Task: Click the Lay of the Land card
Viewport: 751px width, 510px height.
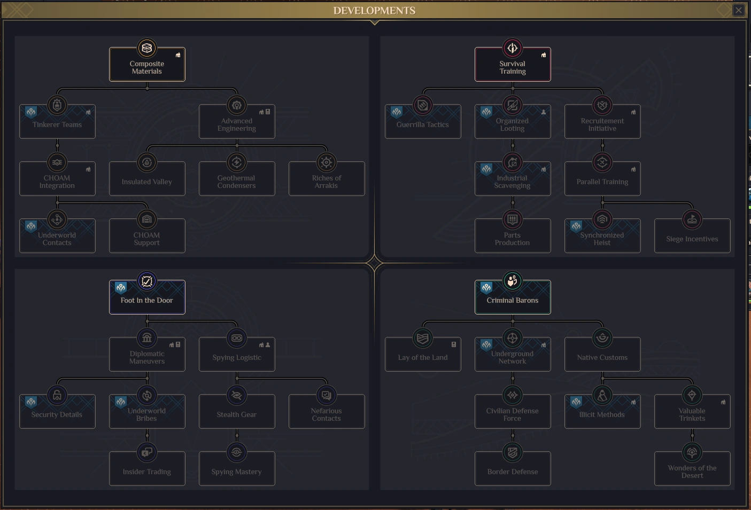Action: 423,354
